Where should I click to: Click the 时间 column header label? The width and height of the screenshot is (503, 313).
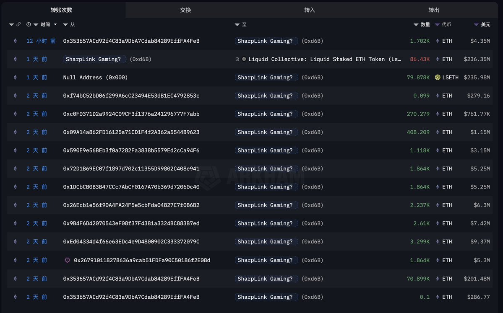point(45,24)
